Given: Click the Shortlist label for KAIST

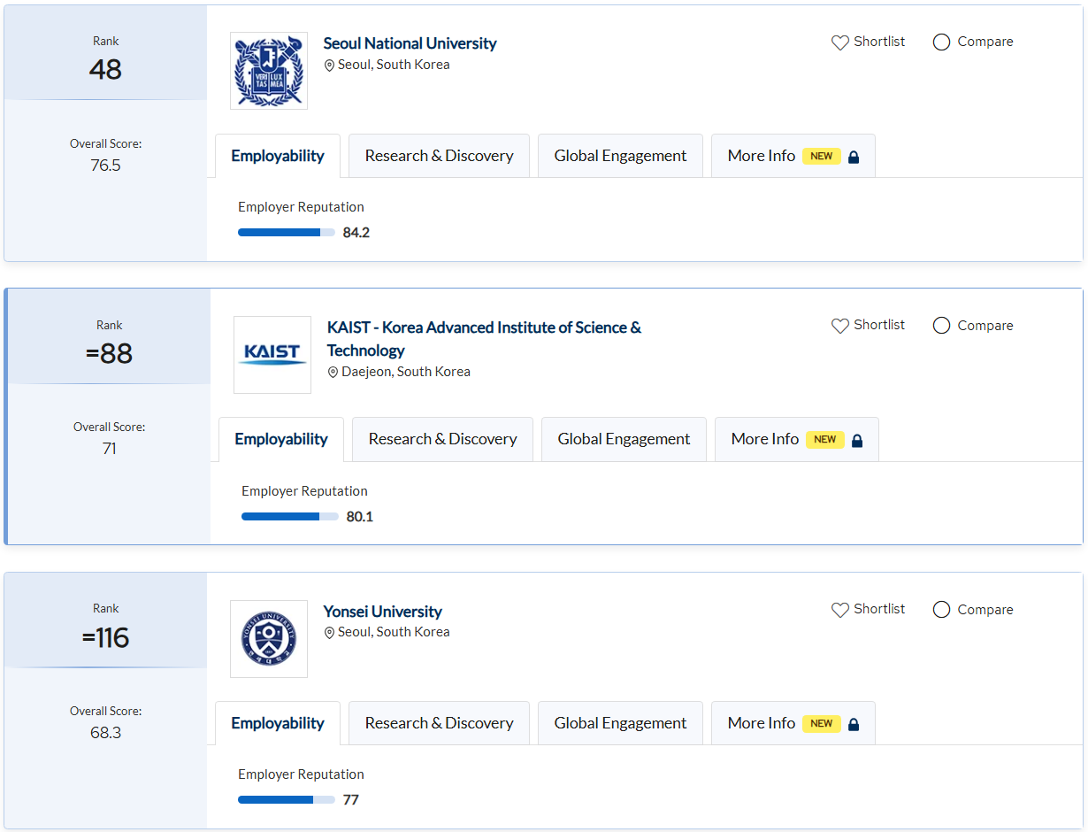Looking at the screenshot, I should tap(879, 325).
